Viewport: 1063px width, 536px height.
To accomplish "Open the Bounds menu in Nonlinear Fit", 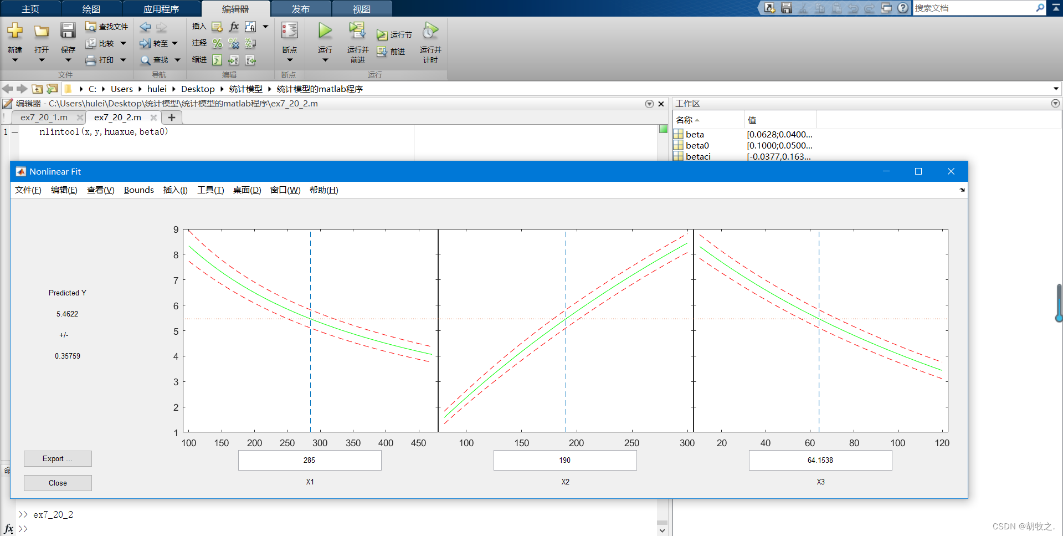I will pos(139,190).
